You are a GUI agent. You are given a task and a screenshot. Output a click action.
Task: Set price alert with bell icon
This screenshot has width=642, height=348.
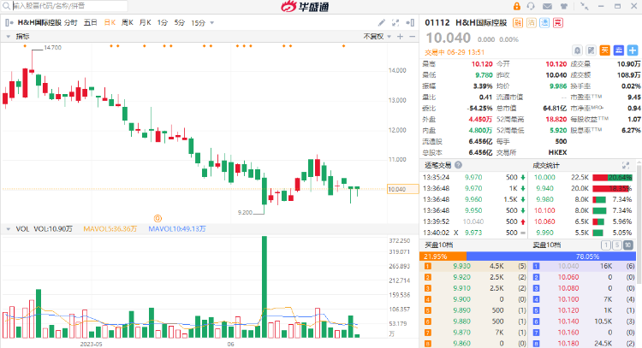[x=577, y=50]
